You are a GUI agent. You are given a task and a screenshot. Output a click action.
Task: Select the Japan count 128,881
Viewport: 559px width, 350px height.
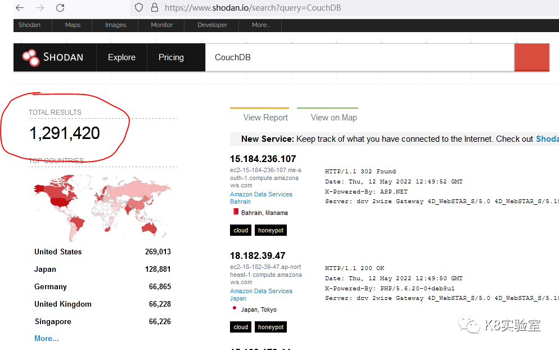pos(158,269)
